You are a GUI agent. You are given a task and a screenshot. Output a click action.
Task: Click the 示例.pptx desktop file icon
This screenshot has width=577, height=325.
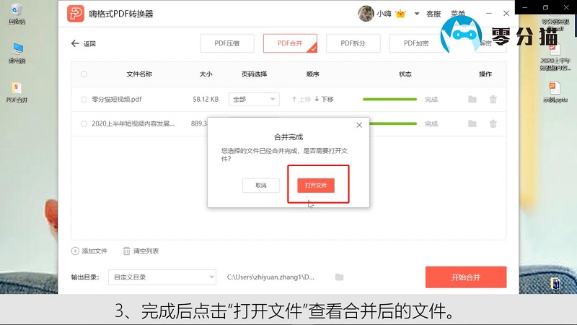pyautogui.click(x=555, y=92)
